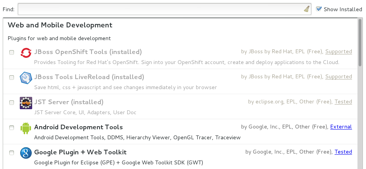Open the External link for Android Tools
This screenshot has height=169, width=366.
341,127
